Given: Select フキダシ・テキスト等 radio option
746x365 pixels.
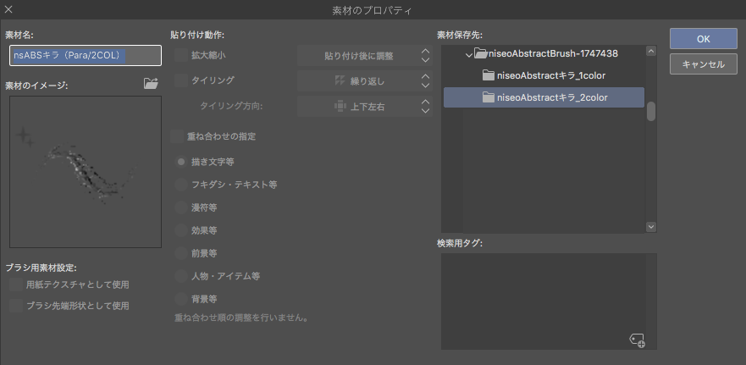Looking at the screenshot, I should [x=181, y=185].
